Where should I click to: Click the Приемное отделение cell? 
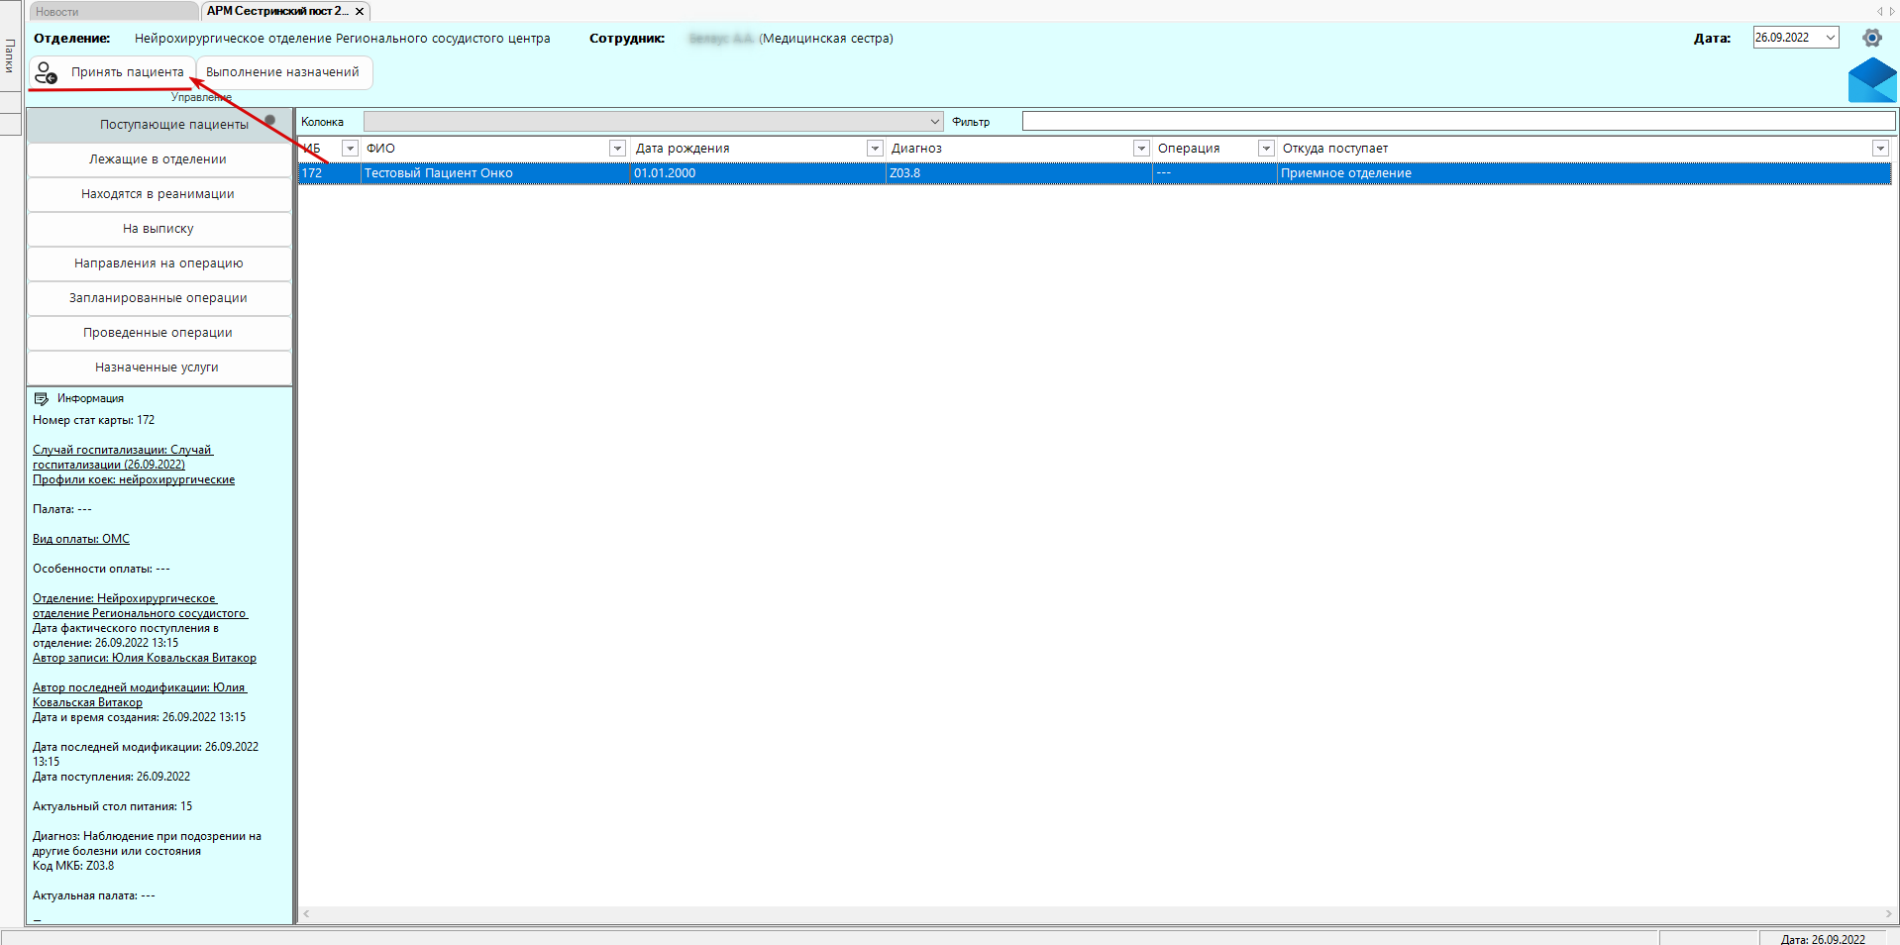(x=1584, y=173)
